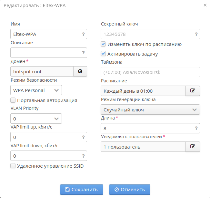Image resolution: width=210 pixels, height=198 pixels.
Task: Uncheck Изменять ключ по расписанию
Action: pos(103,44)
